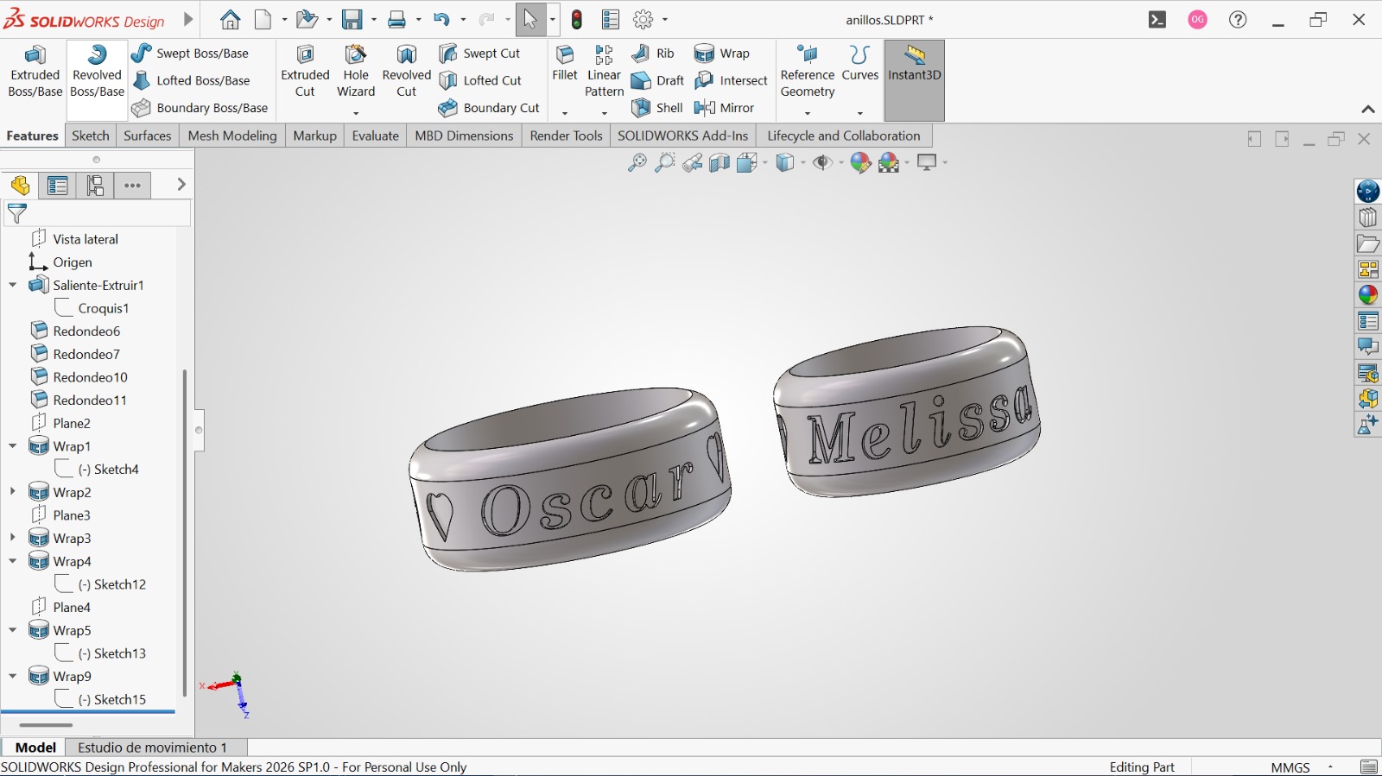Viewport: 1382px width, 776px height.
Task: Select the Draft tool
Action: pyautogui.click(x=657, y=80)
